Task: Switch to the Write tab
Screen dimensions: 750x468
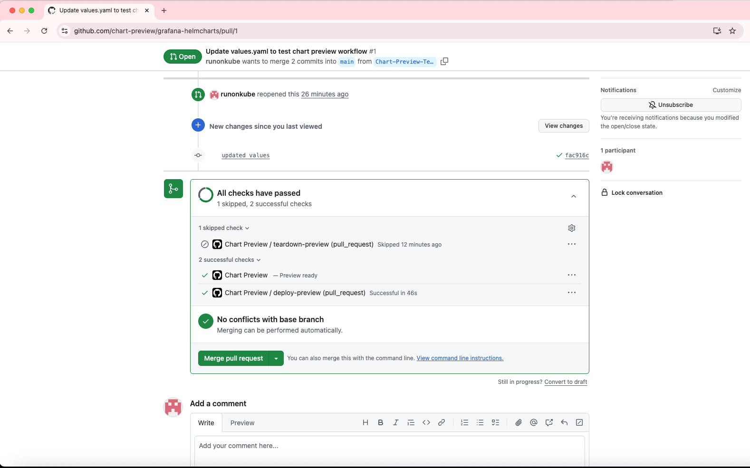Action: [x=206, y=423]
